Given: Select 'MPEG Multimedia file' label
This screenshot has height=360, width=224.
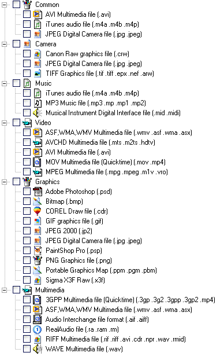Looking at the screenshot, I should 106,172.
